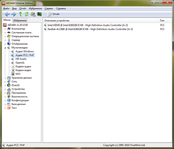Screen dimensions: 174x149
Task: Expand the DirectX tree node
Action: (x=5, y=85)
